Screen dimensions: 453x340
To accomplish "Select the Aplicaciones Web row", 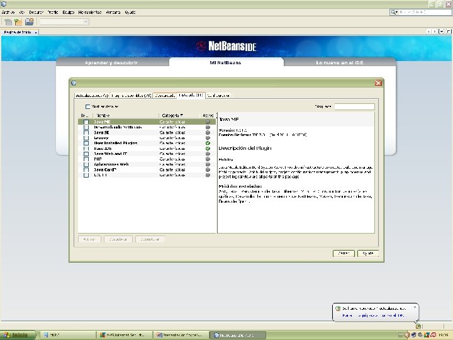I will pos(147,164).
